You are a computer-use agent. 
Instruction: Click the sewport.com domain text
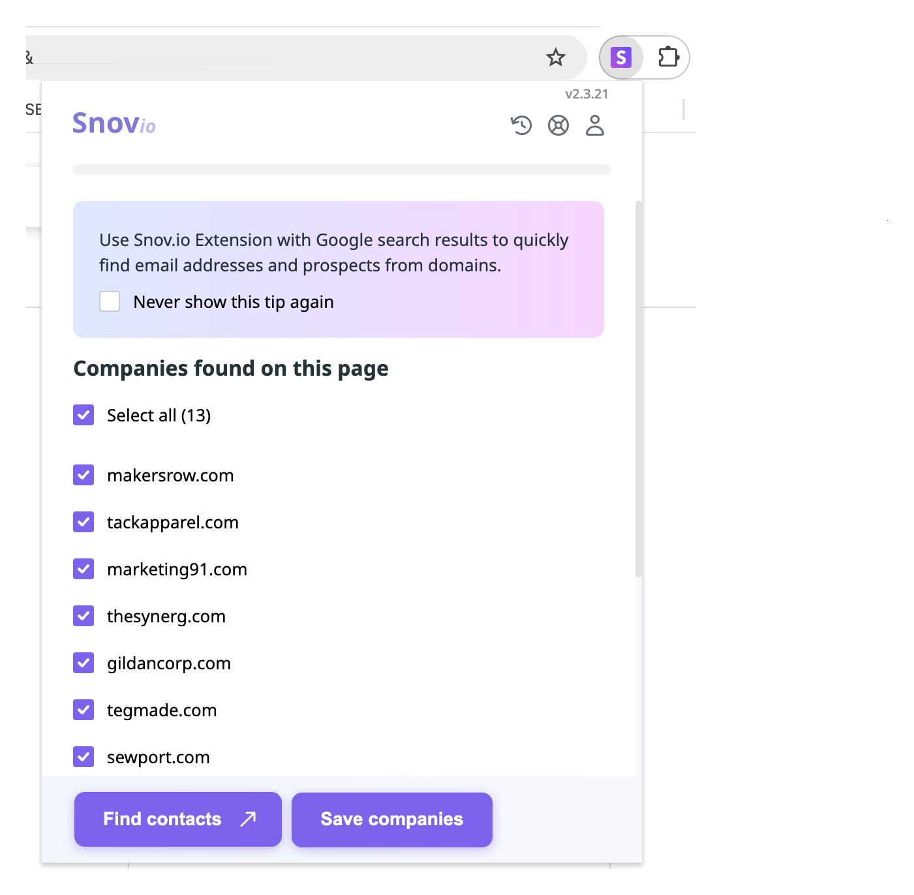click(x=159, y=757)
